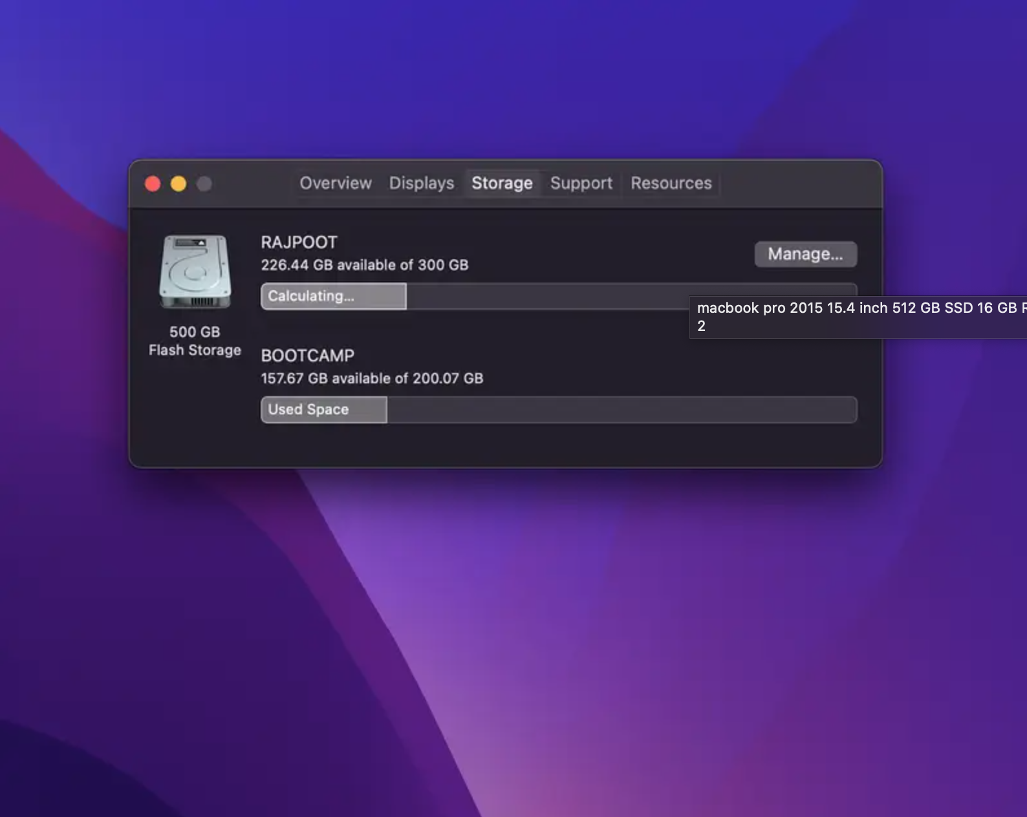
Task: Click the 226.44 GB available text
Action: click(364, 265)
